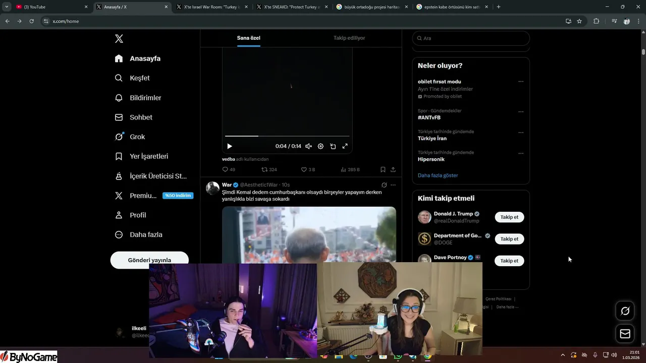646x363 pixels.
Task: Open browser extensions puzzle icon
Action: (x=597, y=21)
